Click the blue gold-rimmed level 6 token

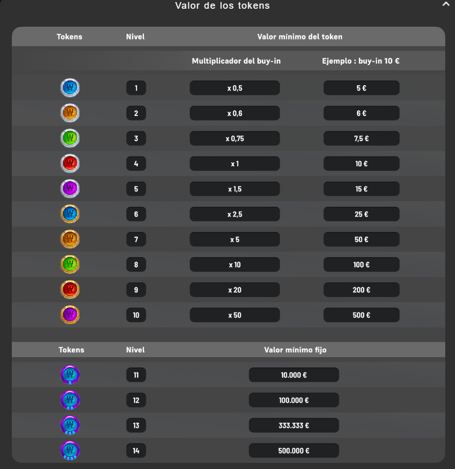pyautogui.click(x=70, y=214)
